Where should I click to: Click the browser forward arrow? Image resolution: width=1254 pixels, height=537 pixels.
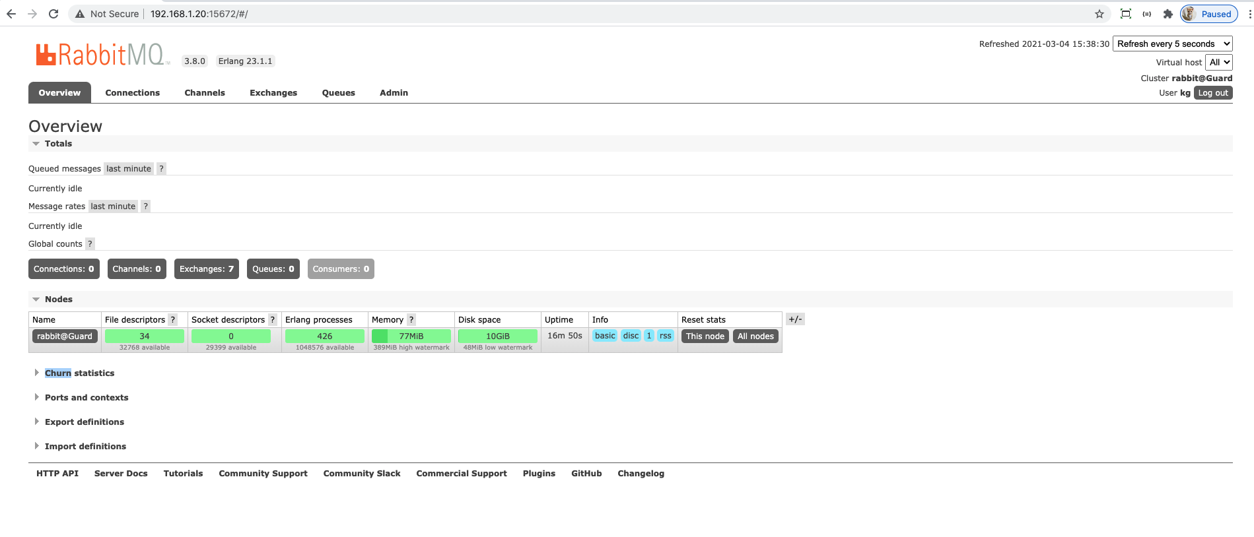tap(32, 14)
